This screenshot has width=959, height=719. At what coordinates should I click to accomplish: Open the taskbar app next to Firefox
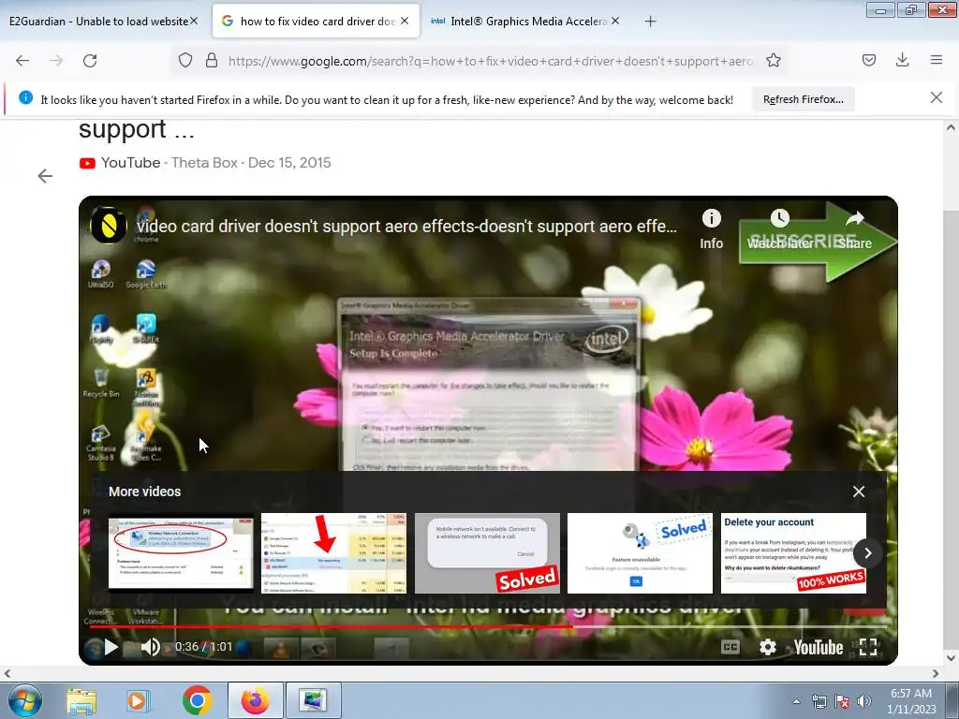(313, 700)
